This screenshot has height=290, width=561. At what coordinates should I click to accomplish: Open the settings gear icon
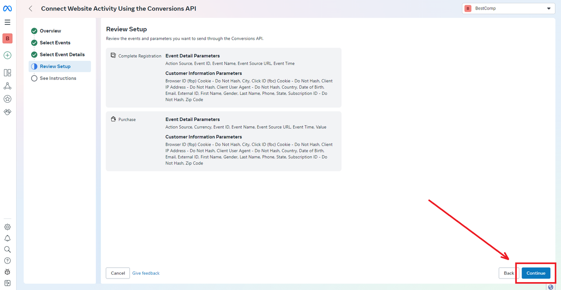[x=7, y=227]
